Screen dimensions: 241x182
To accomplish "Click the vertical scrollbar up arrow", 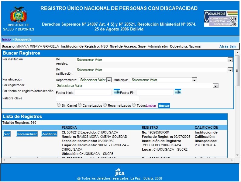I will pos(237,53).
